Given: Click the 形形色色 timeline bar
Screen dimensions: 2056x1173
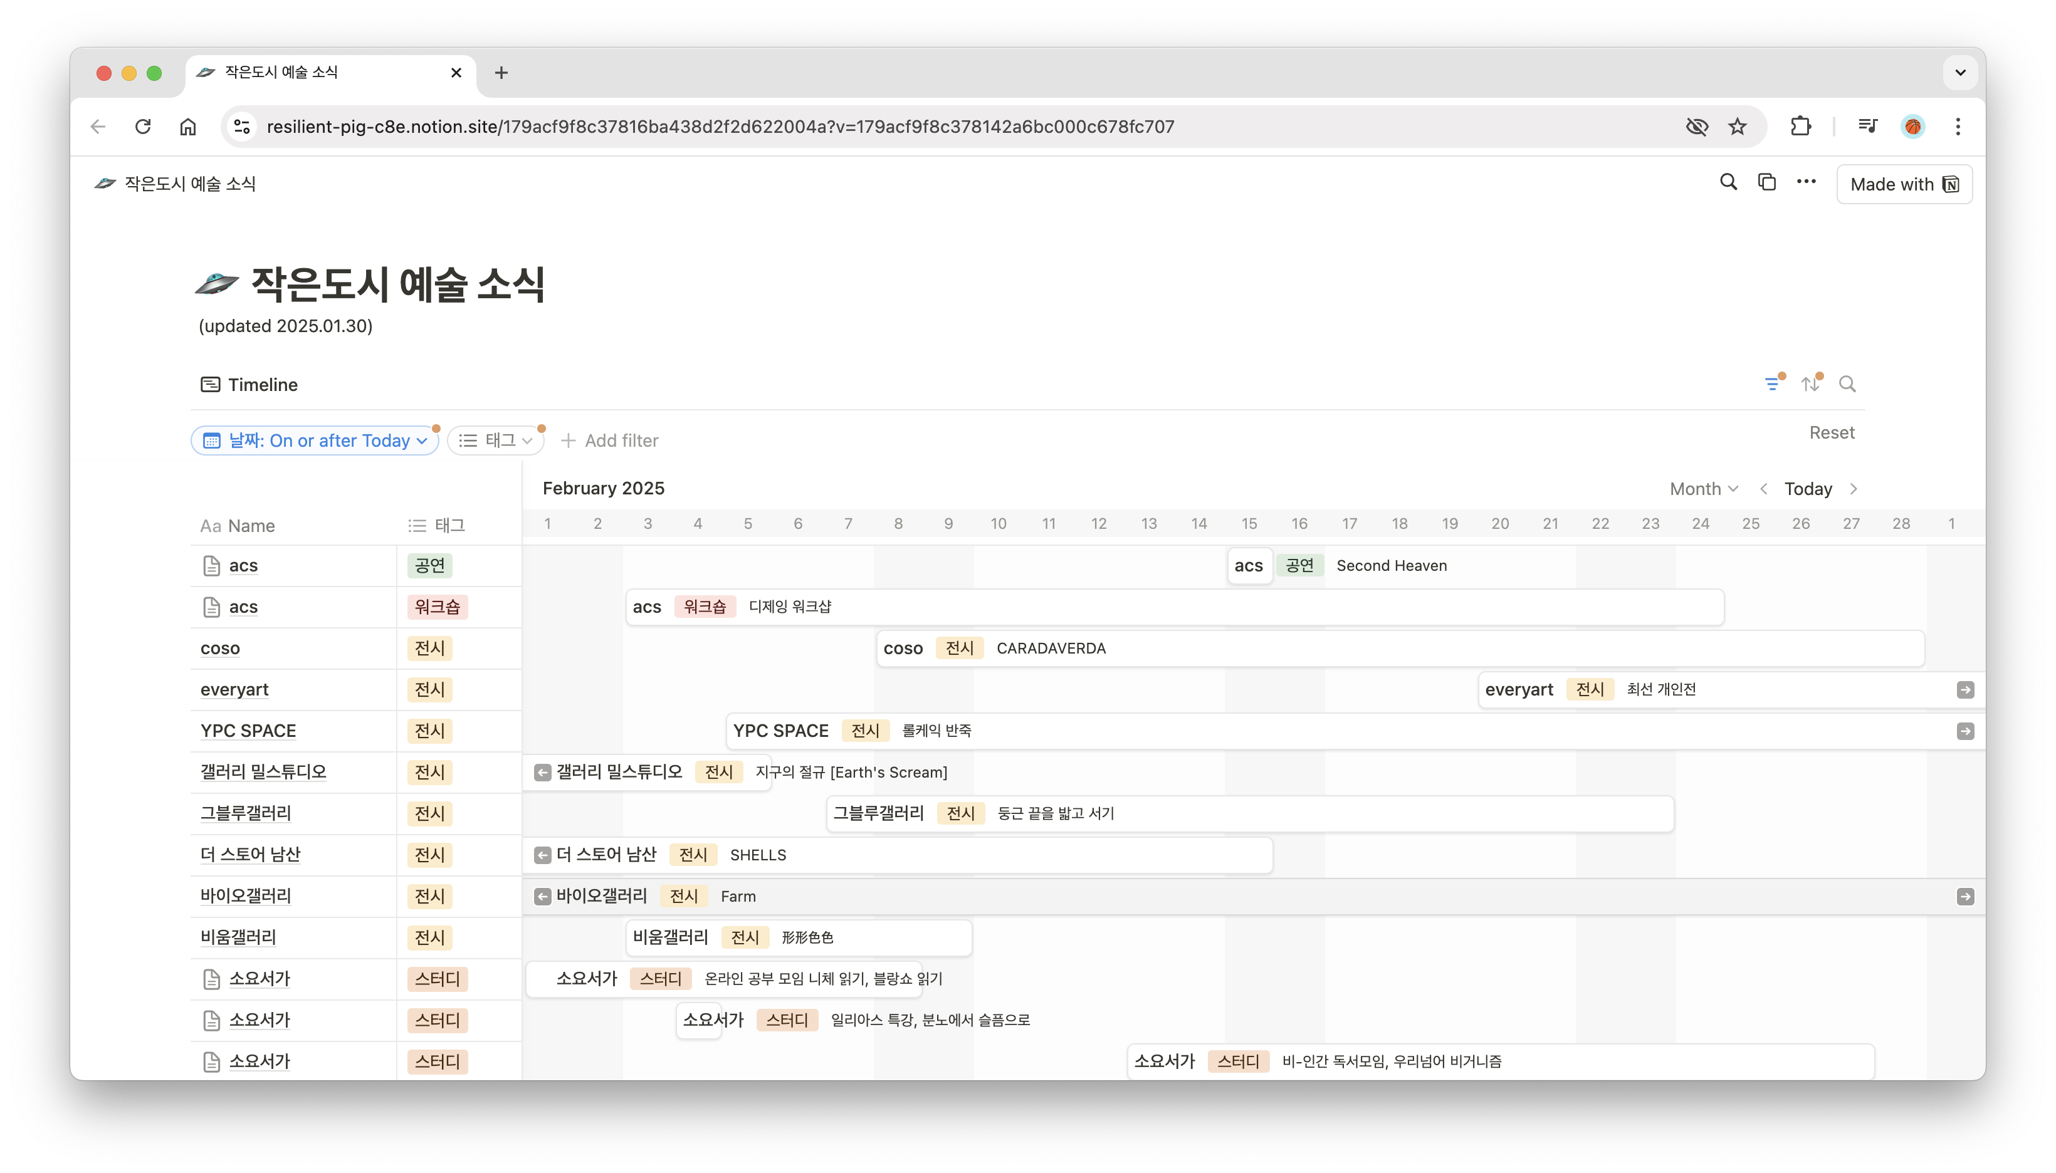Looking at the screenshot, I should (x=799, y=937).
